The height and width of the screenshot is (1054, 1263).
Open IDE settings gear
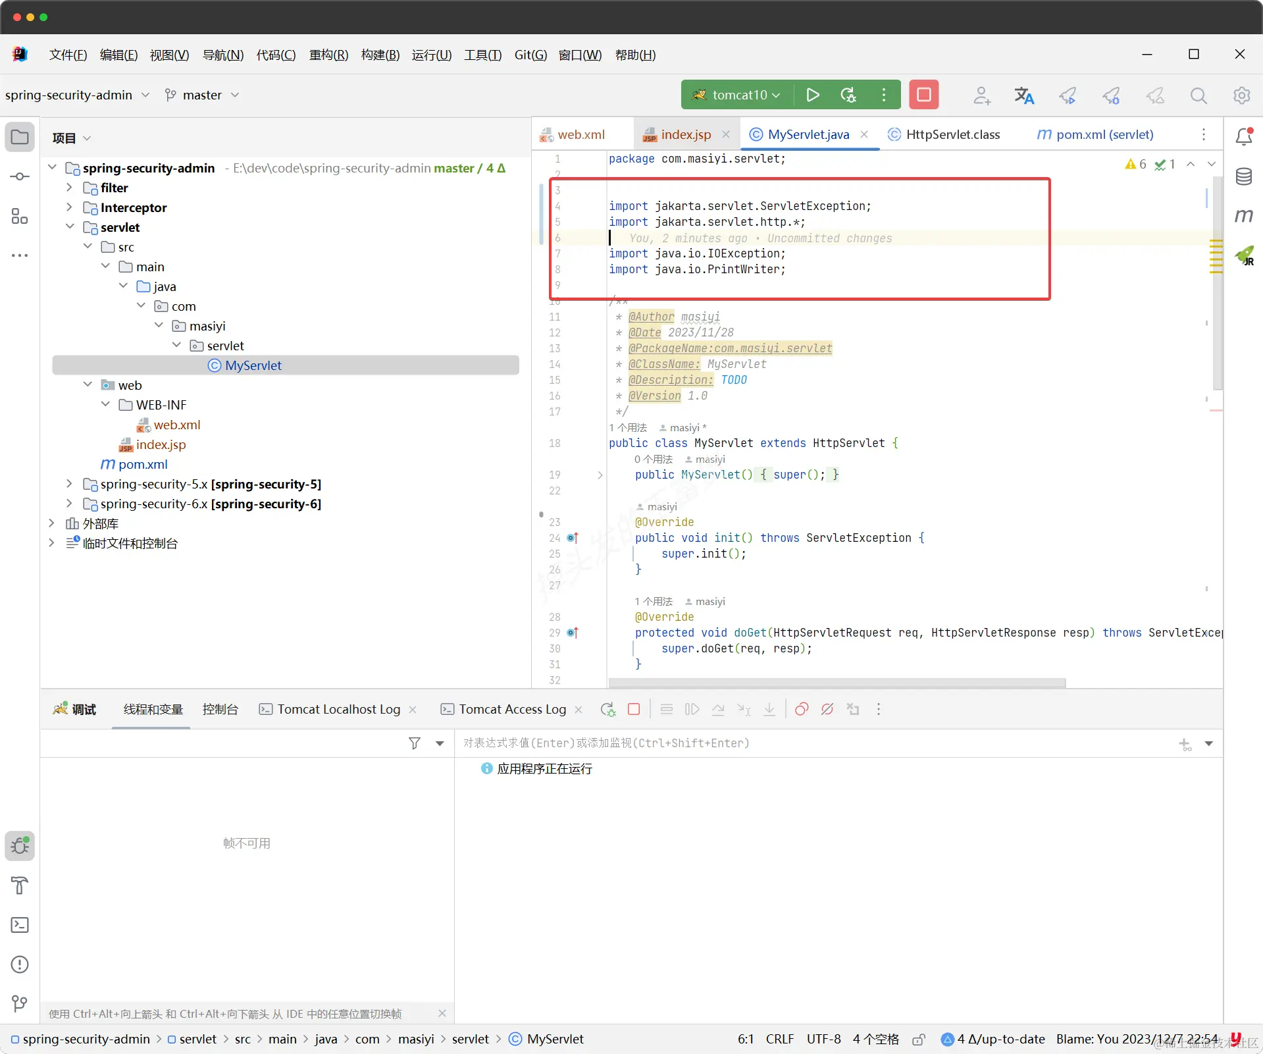point(1241,95)
